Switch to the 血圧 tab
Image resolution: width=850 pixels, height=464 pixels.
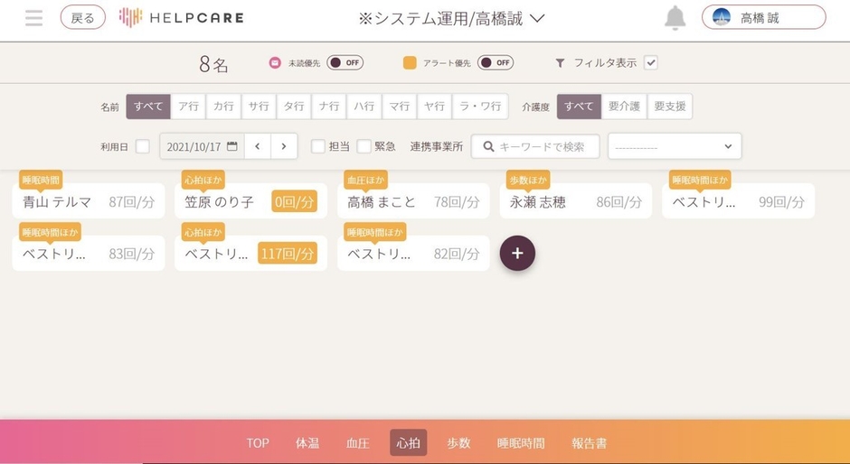click(x=358, y=443)
